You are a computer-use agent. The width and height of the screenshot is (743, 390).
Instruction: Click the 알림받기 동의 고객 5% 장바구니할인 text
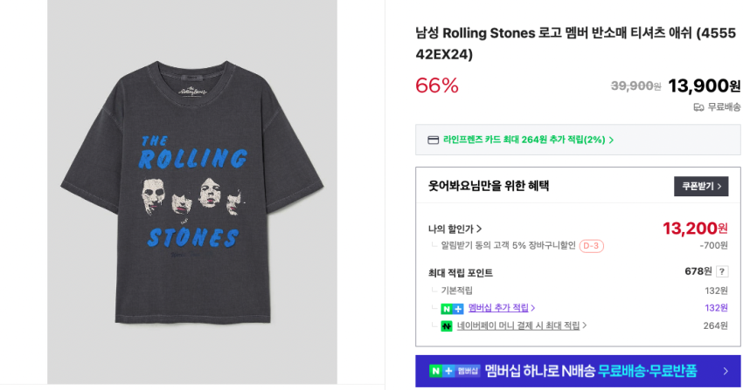(508, 245)
